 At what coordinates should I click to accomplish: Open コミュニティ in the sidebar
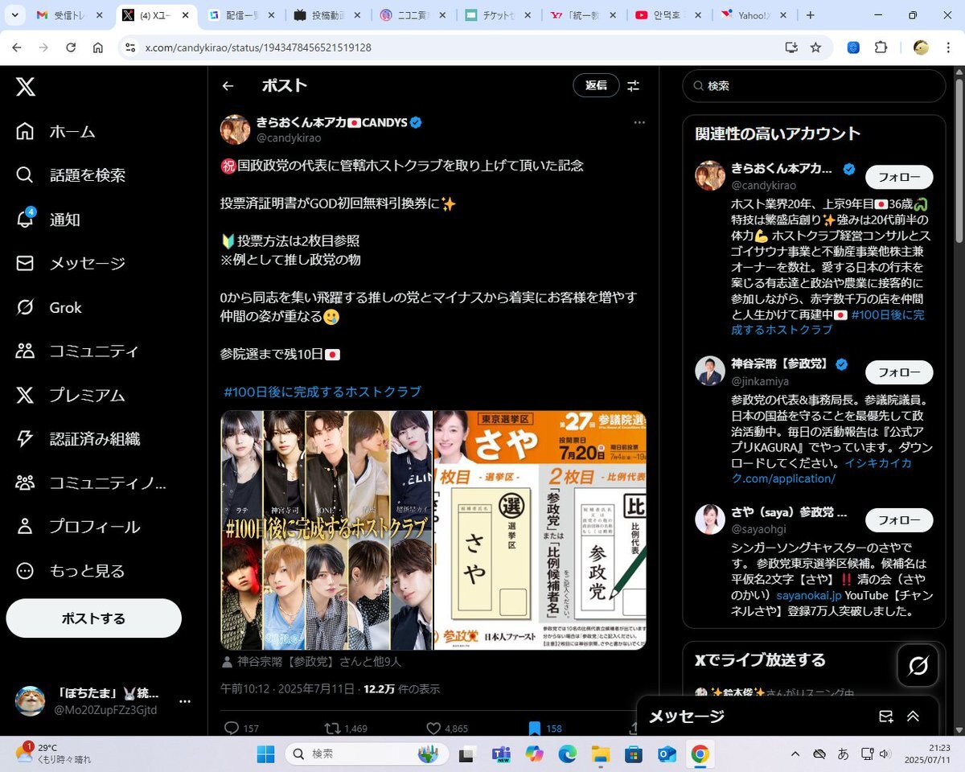pyautogui.click(x=78, y=351)
